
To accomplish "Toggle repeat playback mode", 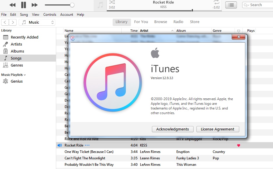I will pos(216,2).
